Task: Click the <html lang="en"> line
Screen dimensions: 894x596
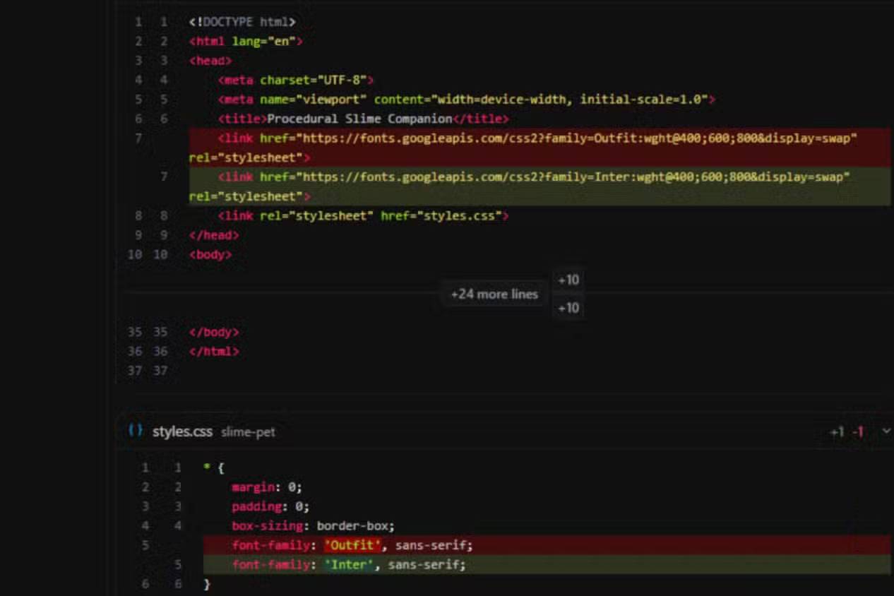Action: [246, 42]
